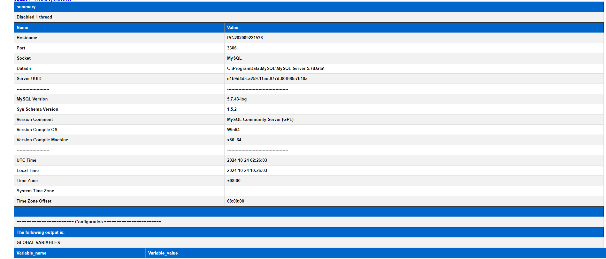The height and width of the screenshot is (259, 606).
Task: Click the '=== Configuration ===' section heading
Action: coord(89,222)
